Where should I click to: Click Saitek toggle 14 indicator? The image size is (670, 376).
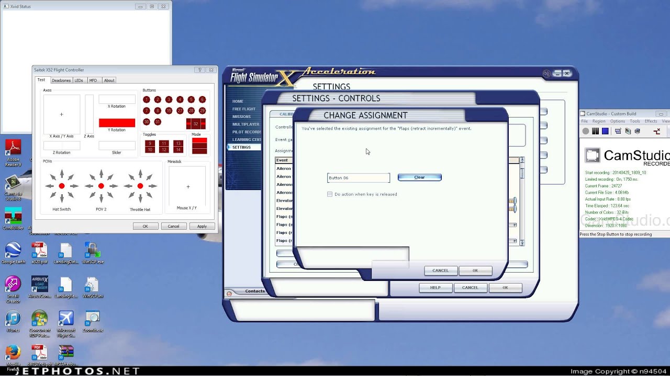click(x=178, y=150)
